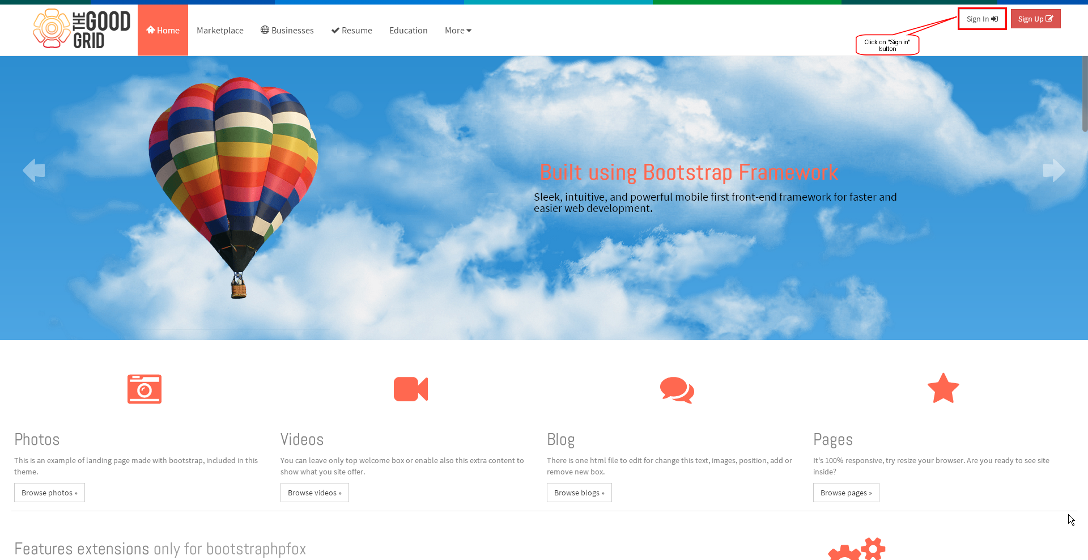Screen dimensions: 1088x560
Task: Click the page vertical scrollbar thumb
Action: pyautogui.click(x=1085, y=94)
